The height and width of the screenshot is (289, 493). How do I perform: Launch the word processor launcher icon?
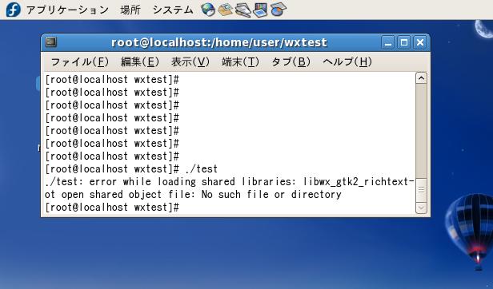point(243,10)
